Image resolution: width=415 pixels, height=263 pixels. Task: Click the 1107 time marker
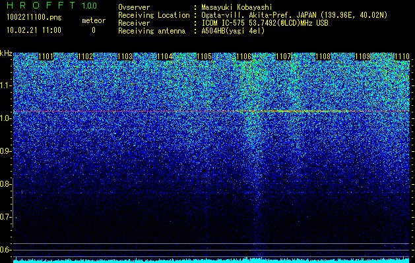point(284,57)
